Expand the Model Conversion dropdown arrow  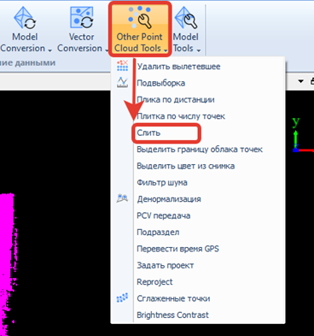[x=50, y=50]
